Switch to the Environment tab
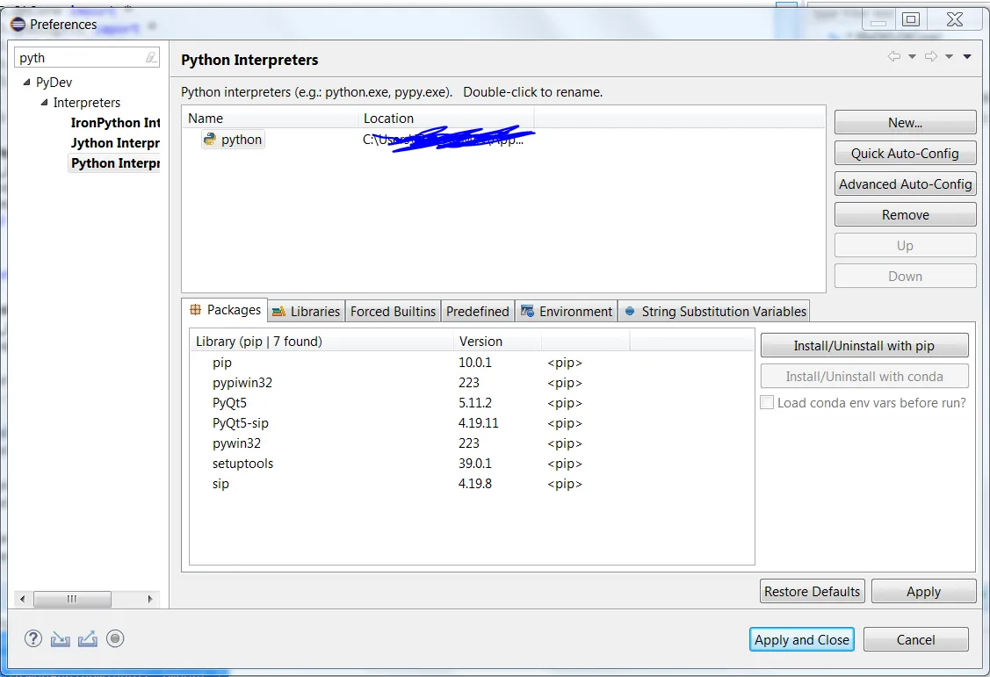Viewport: 990px width, 677px height. 567,311
